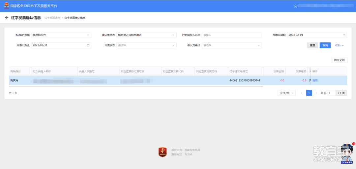Image resolution: width=356 pixels, height=169 pixels.
Task: Click the horizontal scrollbar under the table
Action: [136, 86]
